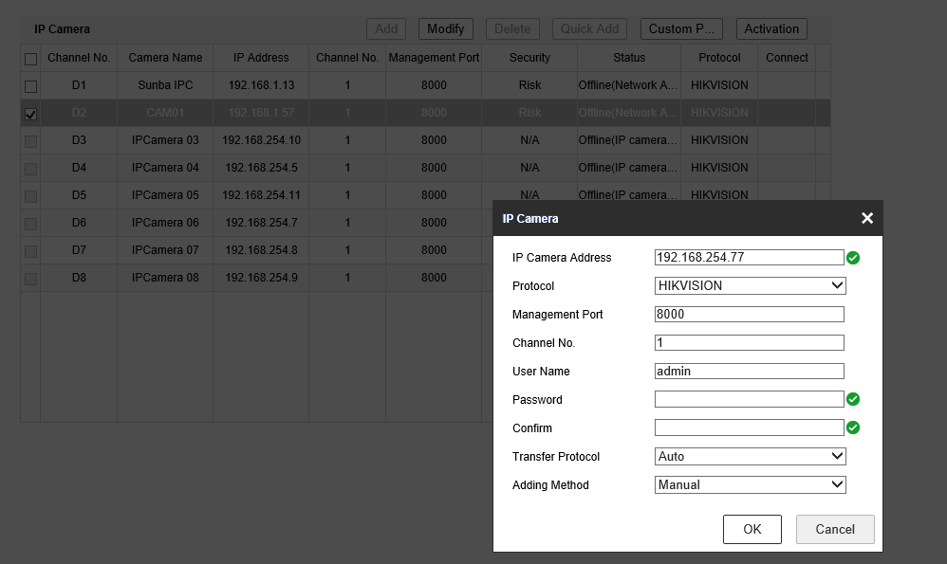
Task: Select the Sunba IPC camera row
Action: 165,85
